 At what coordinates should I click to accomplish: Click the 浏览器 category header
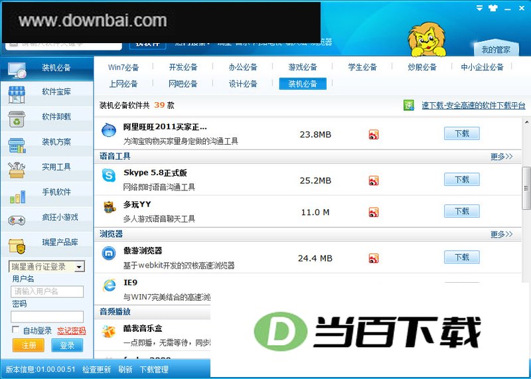tap(111, 234)
